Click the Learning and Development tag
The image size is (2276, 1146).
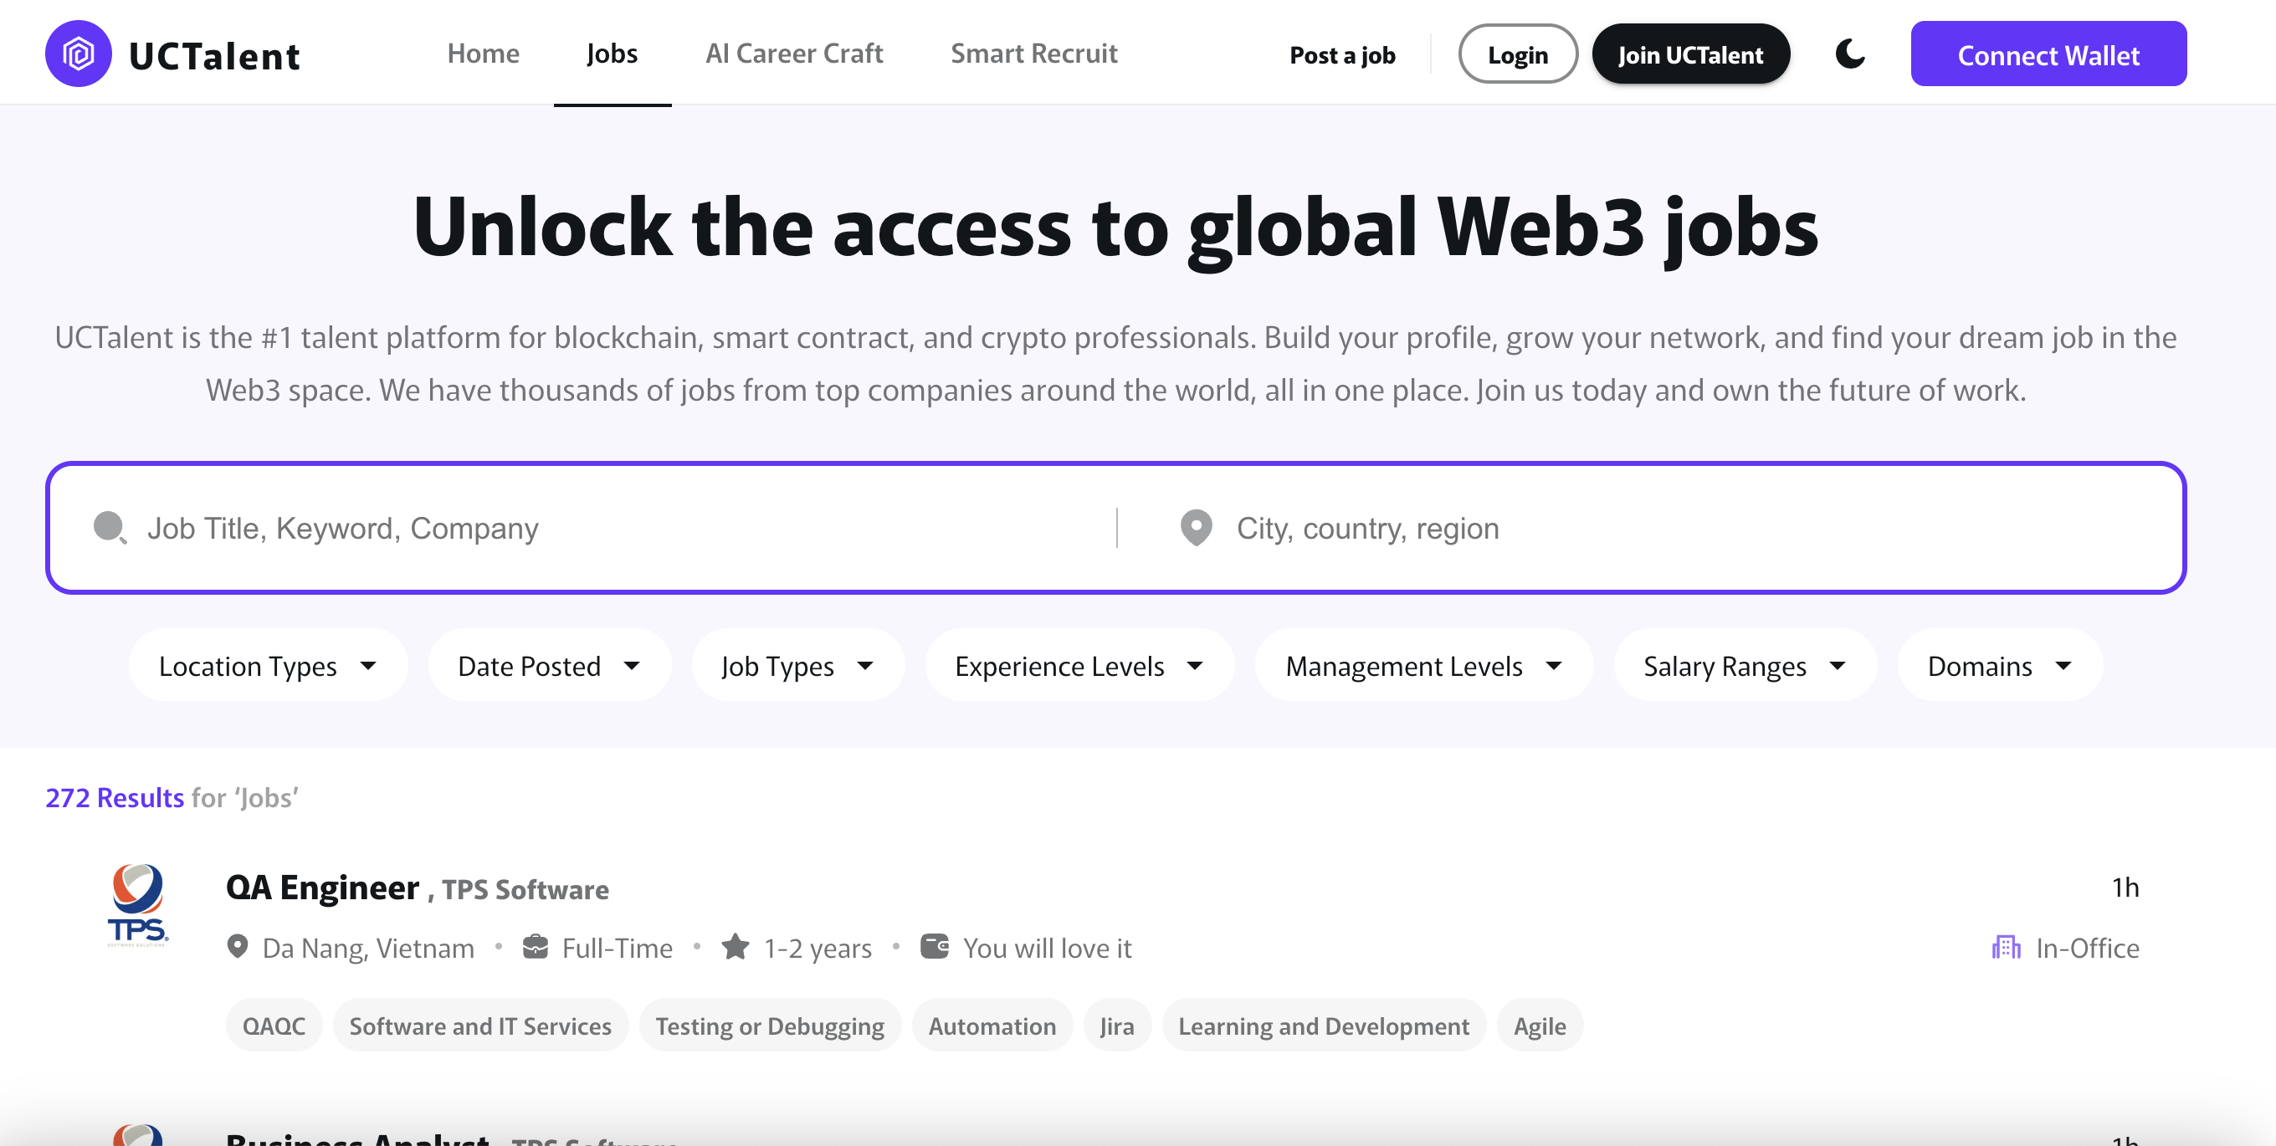click(1324, 1025)
